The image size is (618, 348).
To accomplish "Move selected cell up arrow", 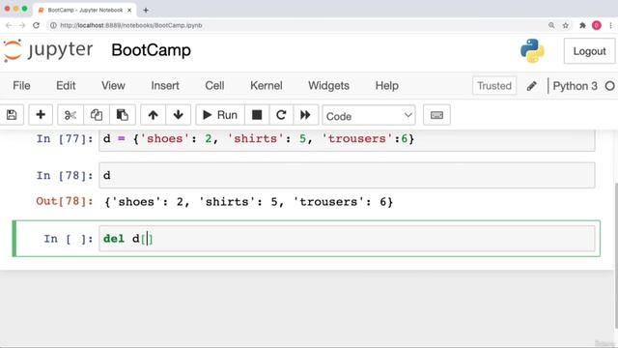I will 153,115.
